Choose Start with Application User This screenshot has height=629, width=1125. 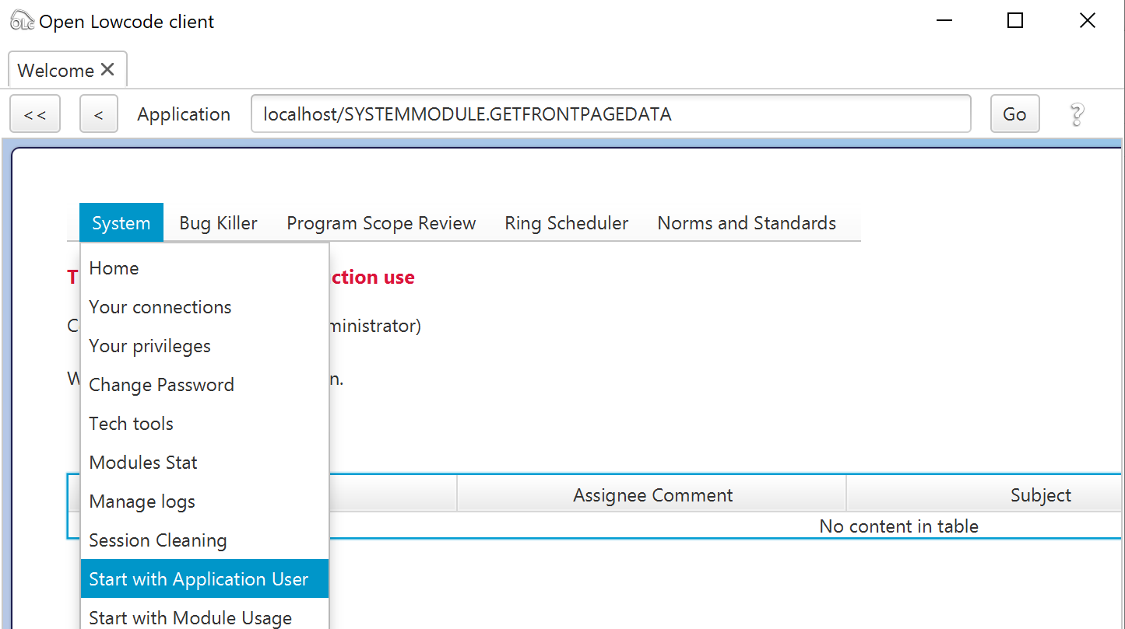(199, 579)
